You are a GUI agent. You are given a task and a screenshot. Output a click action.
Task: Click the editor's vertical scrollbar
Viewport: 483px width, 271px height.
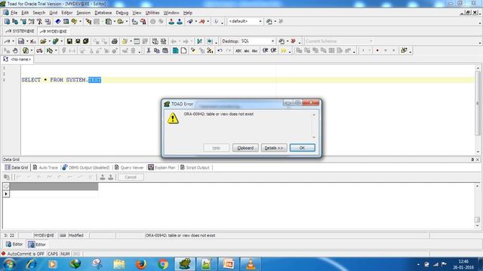click(478, 110)
